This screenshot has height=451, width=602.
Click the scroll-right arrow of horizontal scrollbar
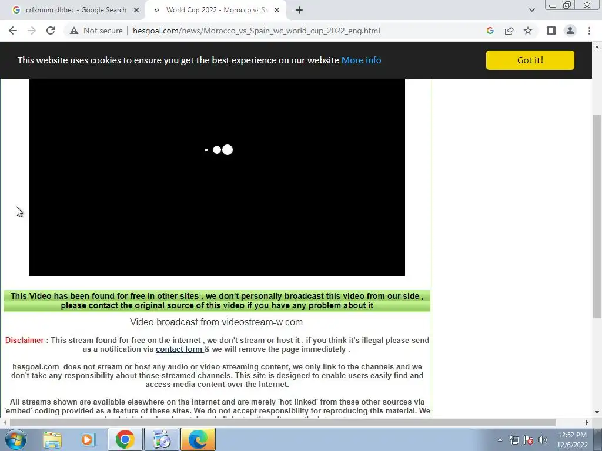tap(587, 422)
